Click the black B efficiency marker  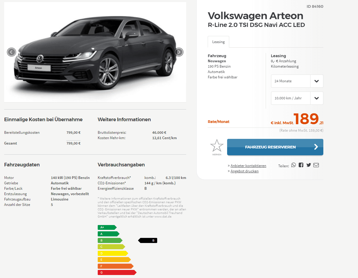click(x=148, y=241)
